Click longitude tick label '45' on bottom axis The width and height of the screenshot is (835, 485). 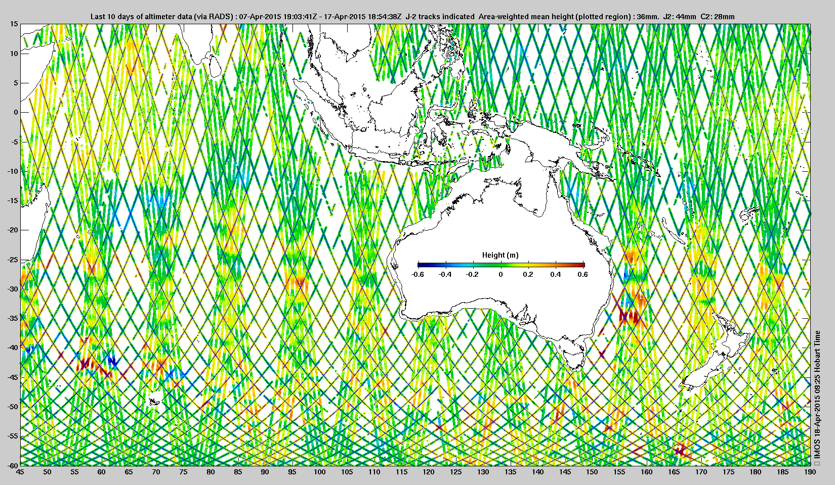click(20, 472)
